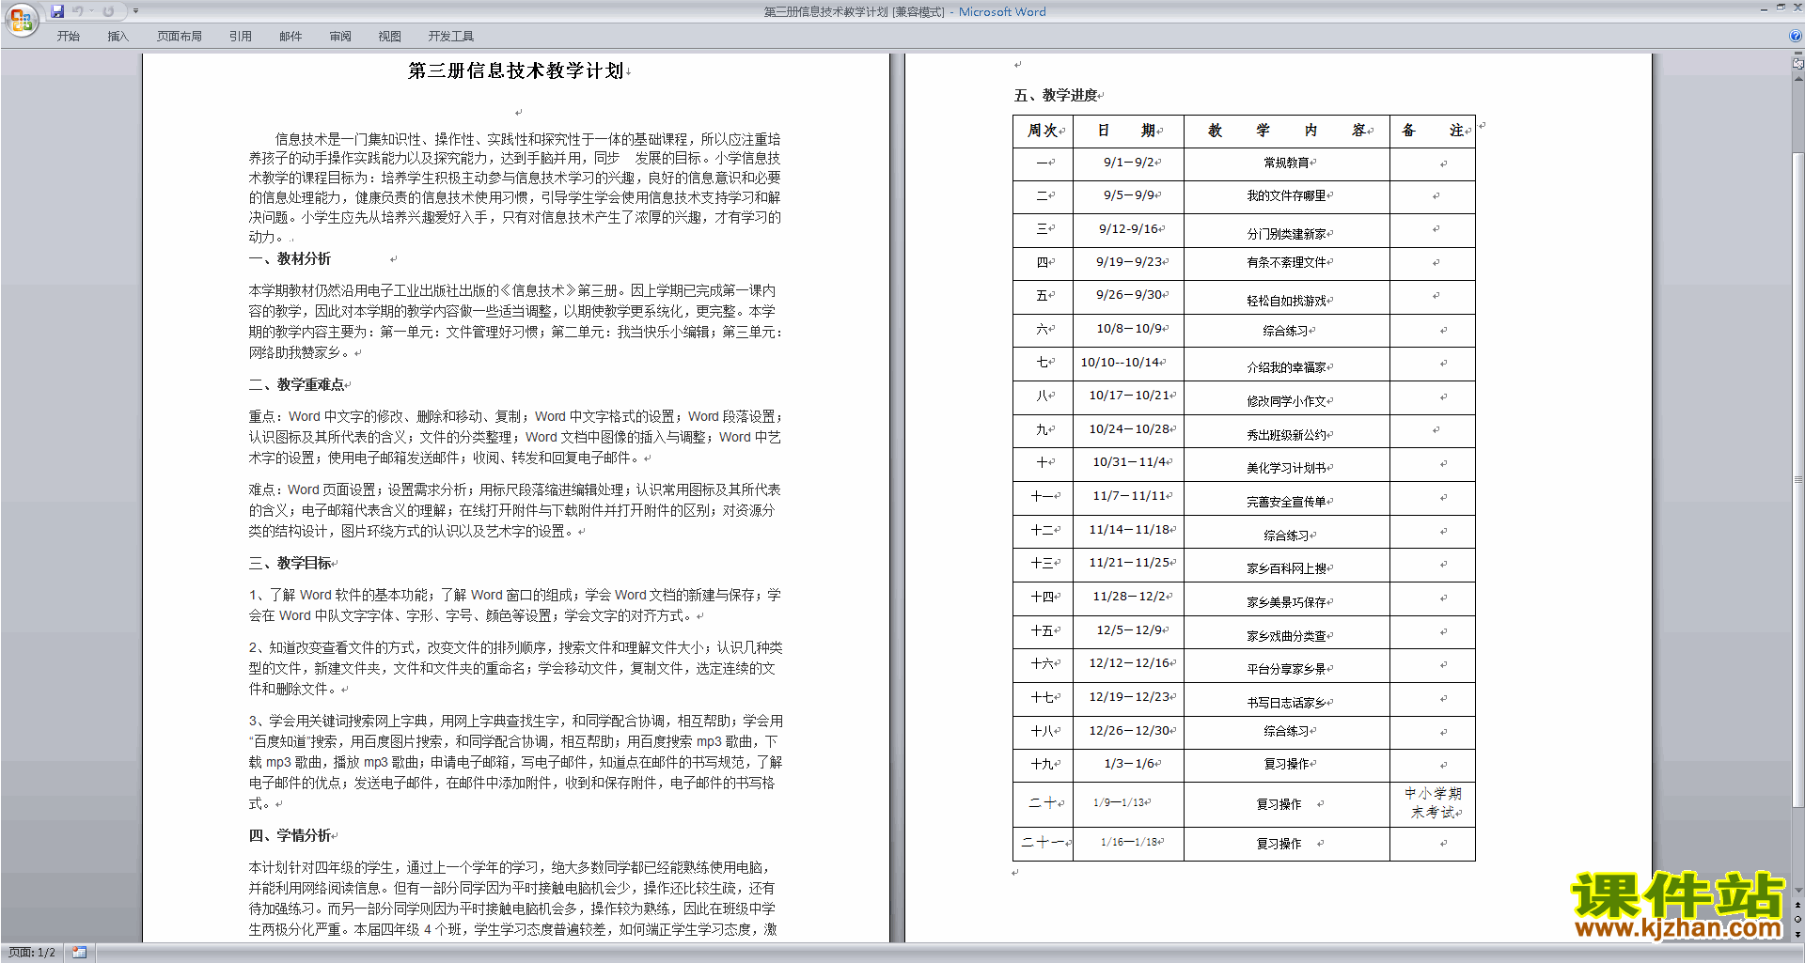Image resolution: width=1805 pixels, height=963 pixels.
Task: Click the vertical scrollbar up arrow
Action: [x=1797, y=78]
